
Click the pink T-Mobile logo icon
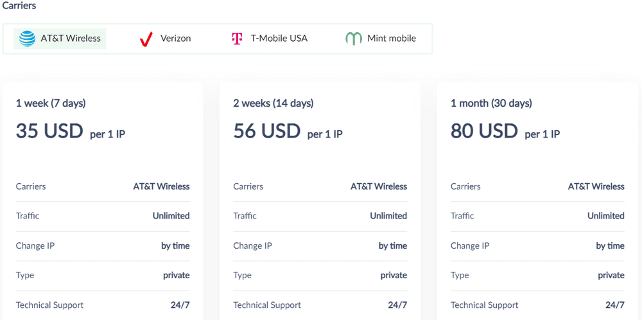click(237, 39)
